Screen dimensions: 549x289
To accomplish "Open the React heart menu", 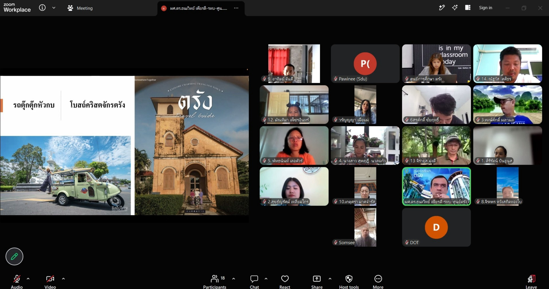I will [x=285, y=282].
